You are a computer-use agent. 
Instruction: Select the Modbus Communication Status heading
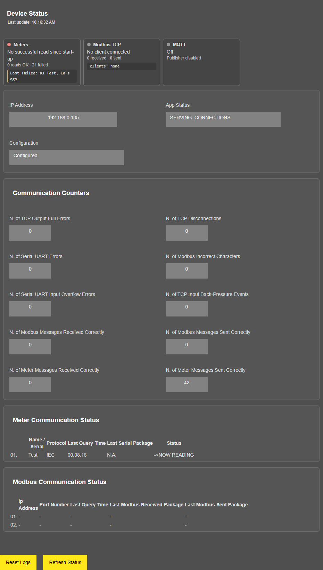(60, 482)
